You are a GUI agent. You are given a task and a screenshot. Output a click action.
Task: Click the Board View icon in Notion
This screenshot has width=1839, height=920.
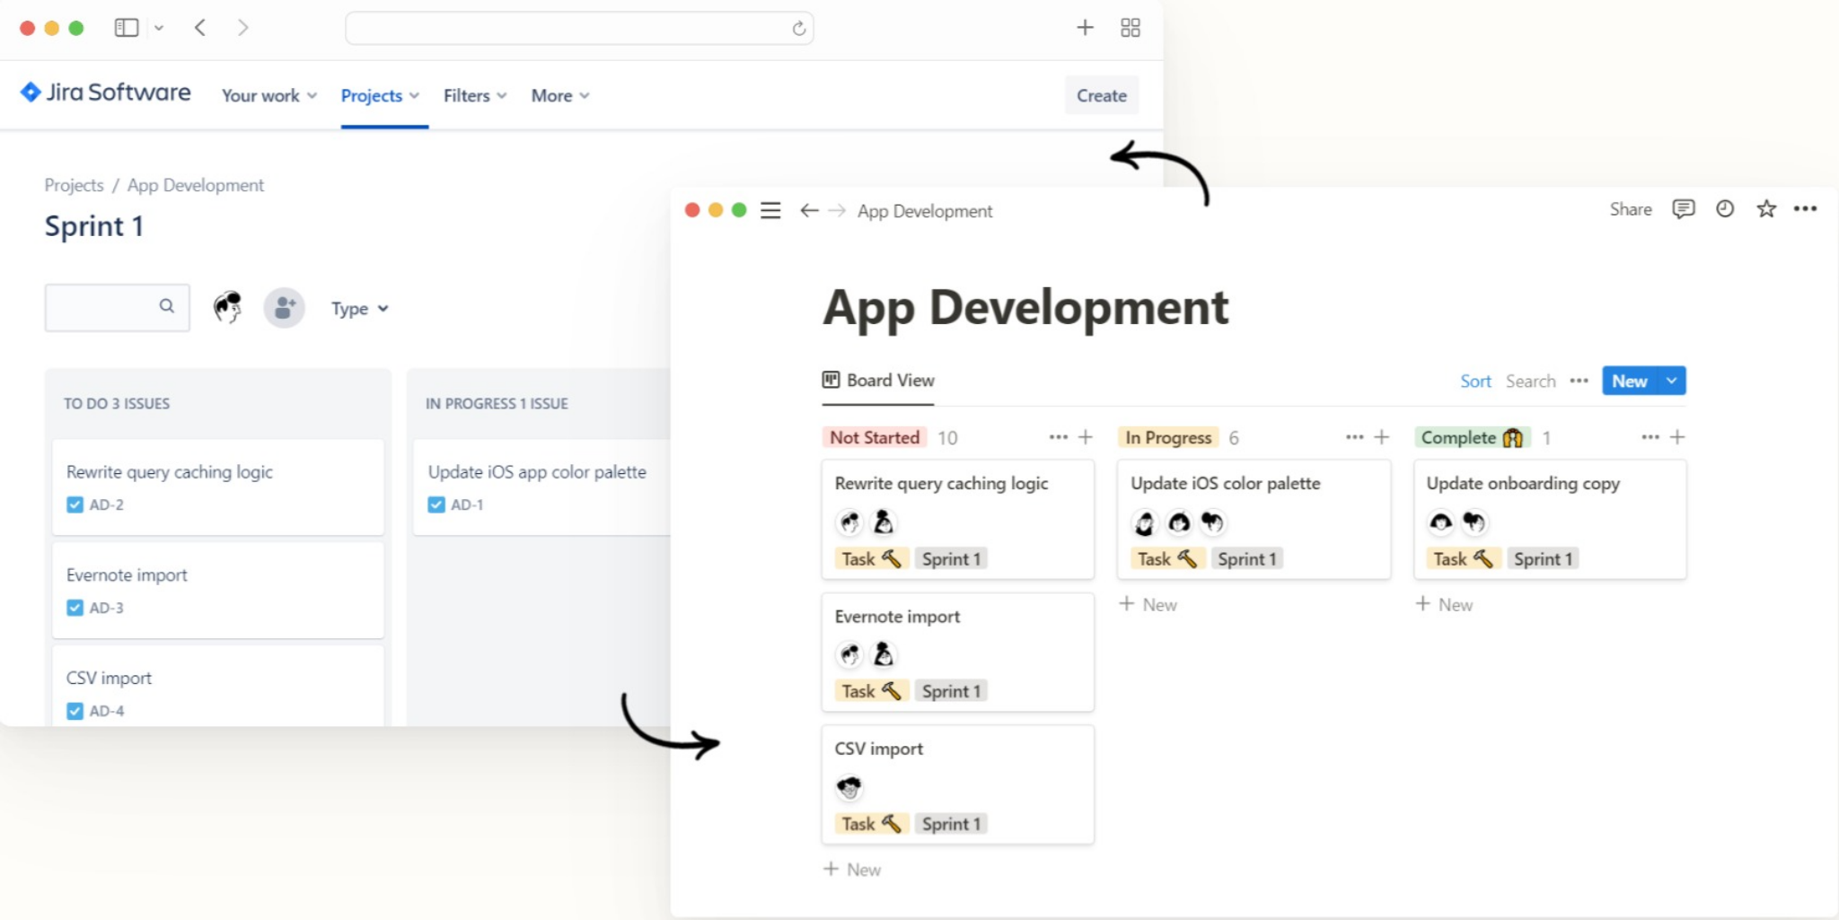click(x=832, y=380)
